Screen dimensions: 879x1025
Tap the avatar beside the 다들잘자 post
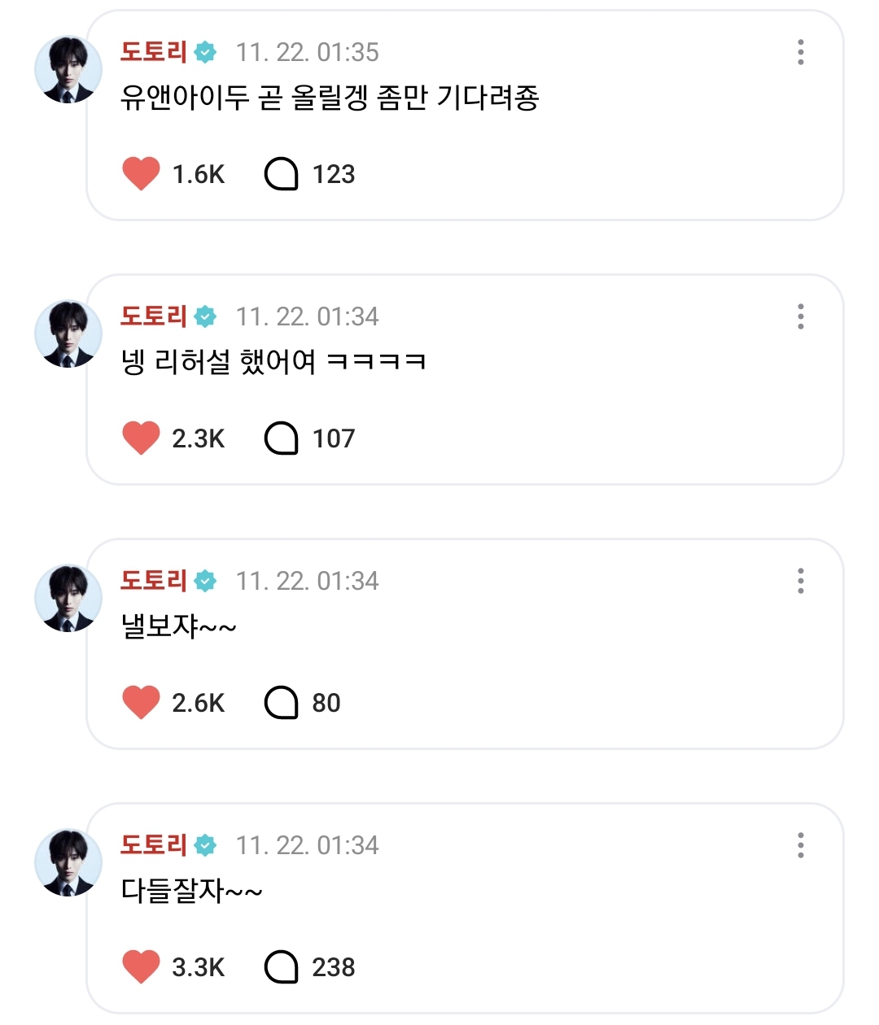click(68, 863)
